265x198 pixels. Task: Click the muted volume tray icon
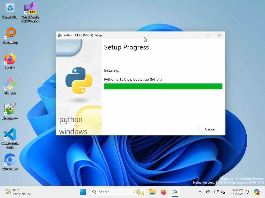click(x=223, y=192)
